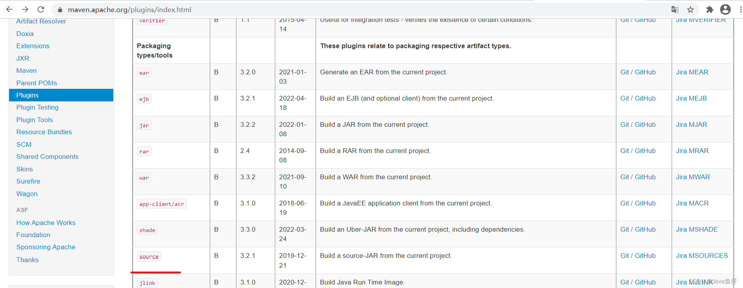
Task: Open the shade plugin link
Action: [x=147, y=230]
